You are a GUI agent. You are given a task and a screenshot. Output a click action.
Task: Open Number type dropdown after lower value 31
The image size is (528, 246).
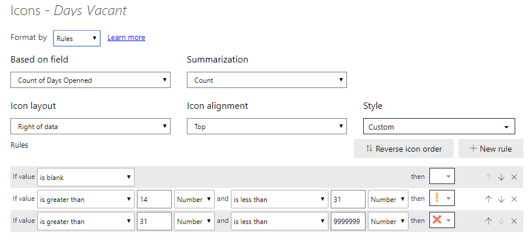click(194, 221)
